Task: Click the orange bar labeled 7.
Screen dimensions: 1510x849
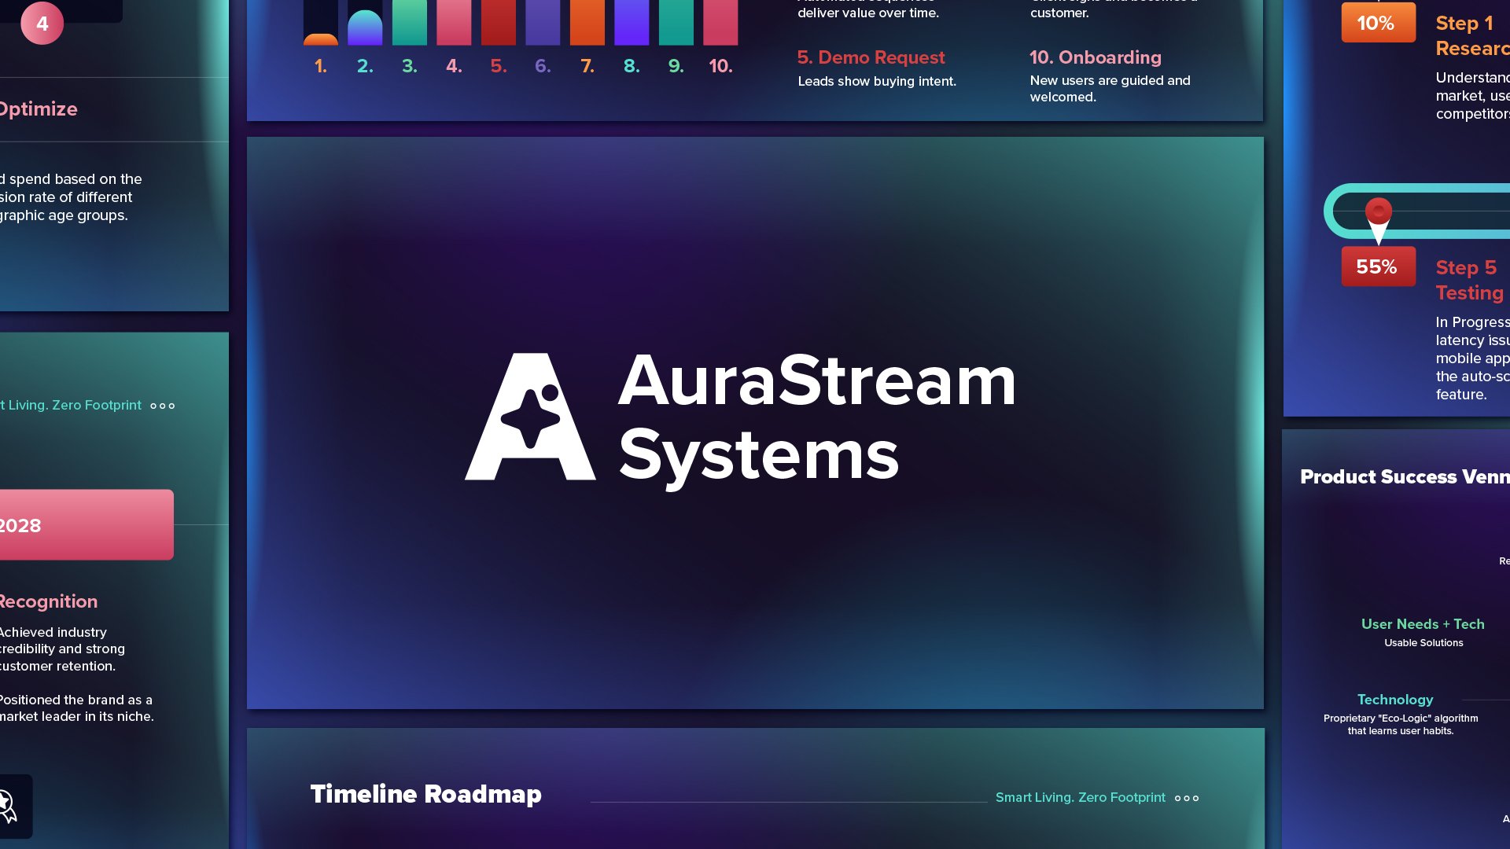Action: coord(587,22)
